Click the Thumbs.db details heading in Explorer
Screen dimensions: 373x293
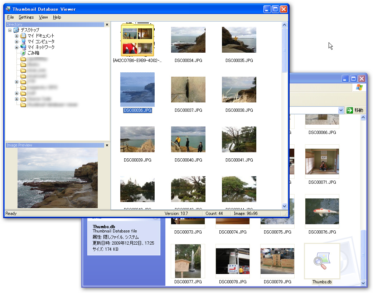tap(104, 227)
